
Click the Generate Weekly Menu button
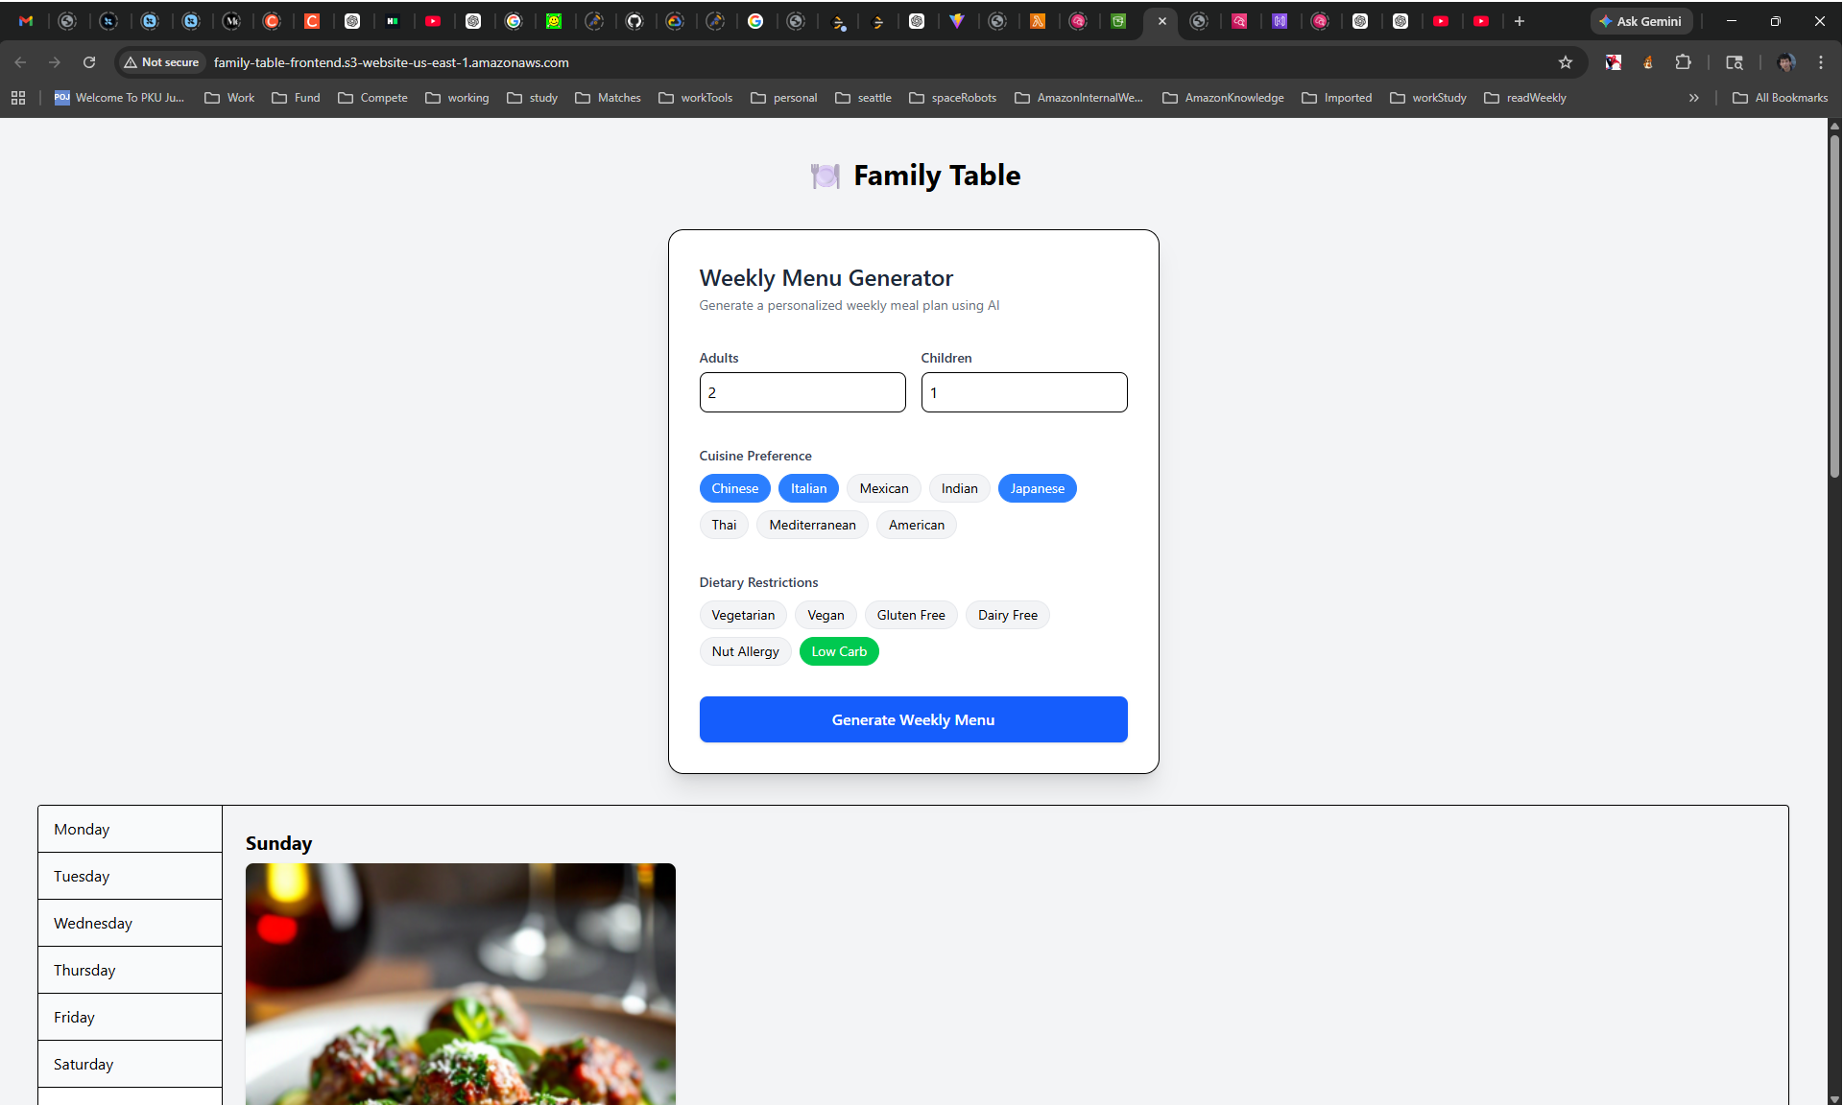tap(913, 719)
